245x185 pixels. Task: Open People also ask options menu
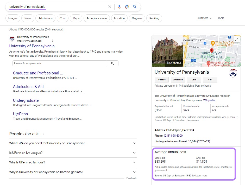[43, 134]
